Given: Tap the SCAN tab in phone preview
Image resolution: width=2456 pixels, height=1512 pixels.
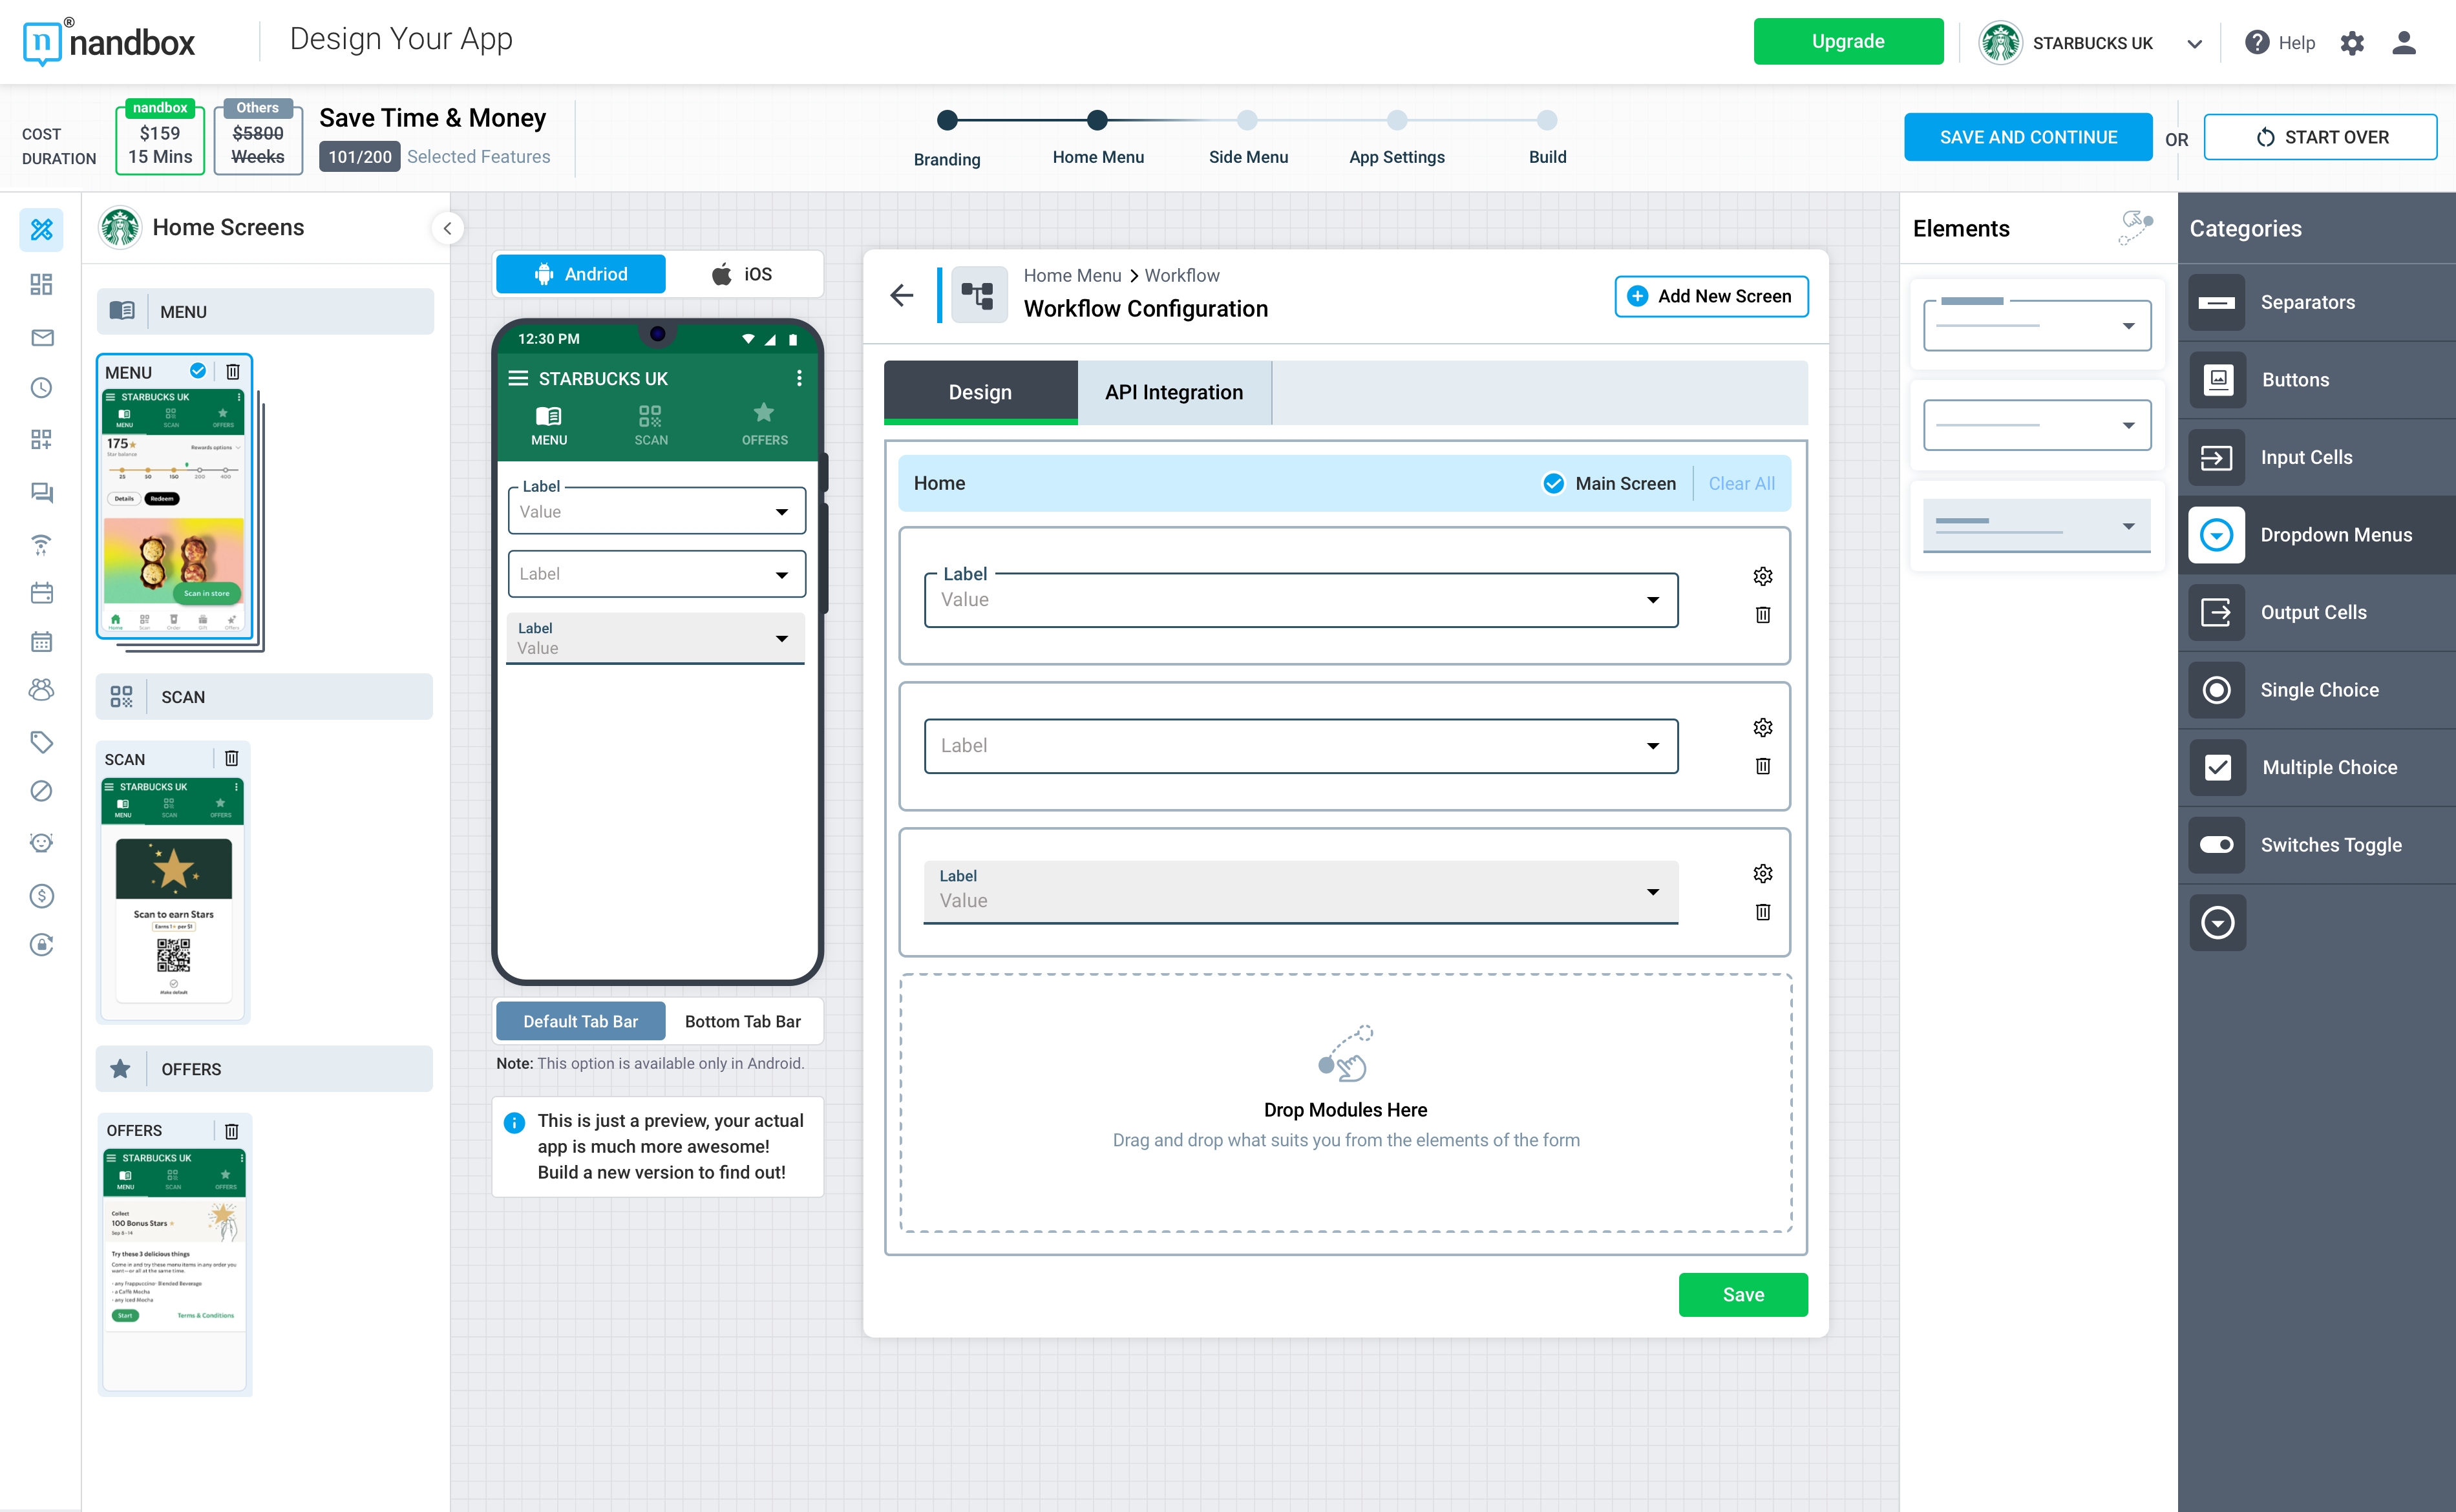Looking at the screenshot, I should click(651, 425).
